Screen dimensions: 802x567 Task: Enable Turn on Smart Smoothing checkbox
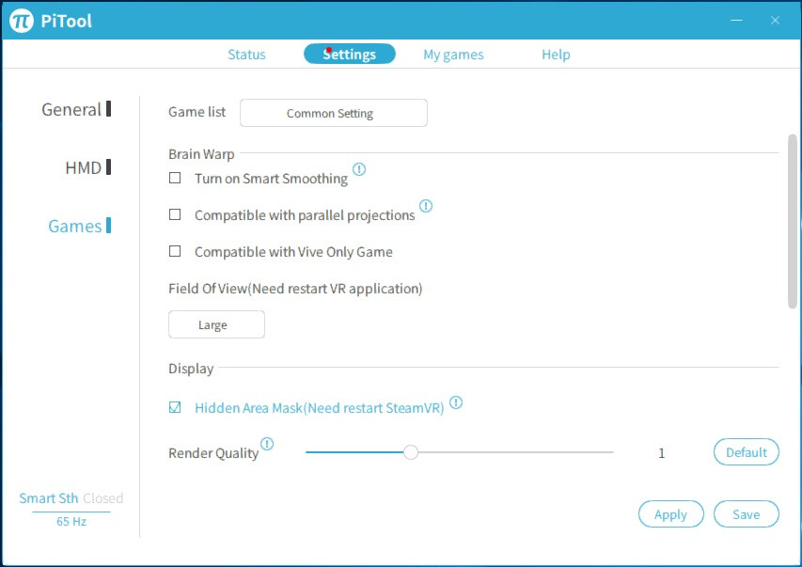[x=175, y=178]
